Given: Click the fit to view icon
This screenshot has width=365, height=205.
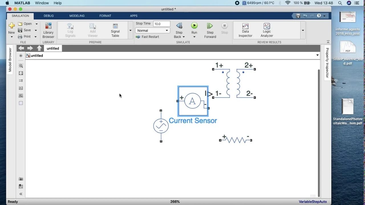Looking at the screenshot, I should click(x=21, y=73).
